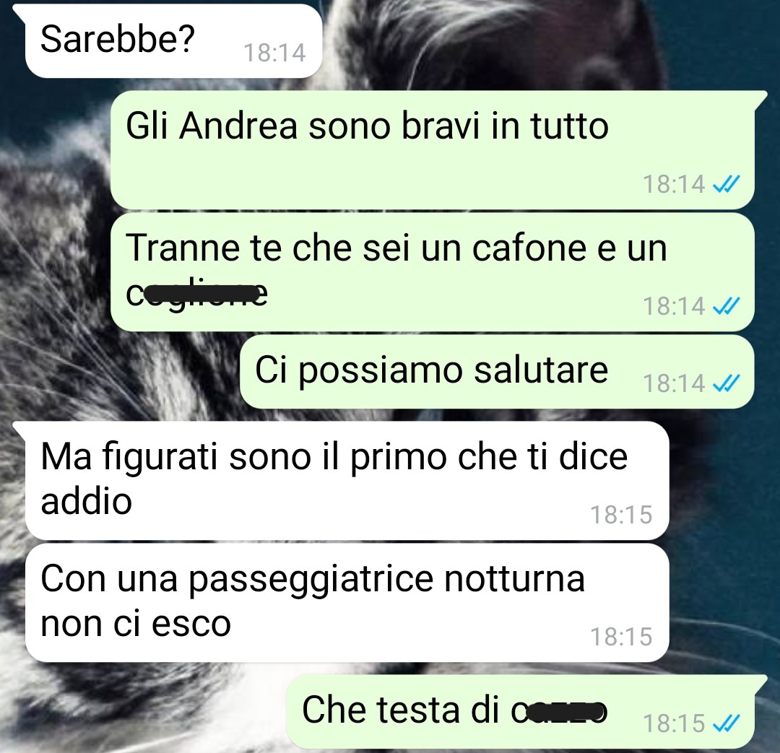
Task: Click the blue ticks beside 'Ci possiamo salutare'
Action: [727, 383]
